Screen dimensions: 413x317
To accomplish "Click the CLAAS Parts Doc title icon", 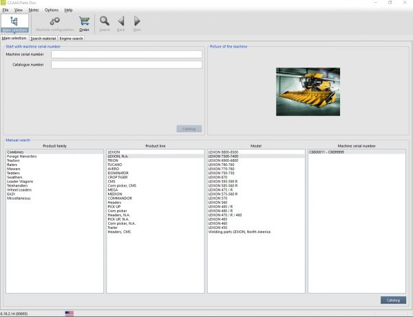I will (3, 3).
